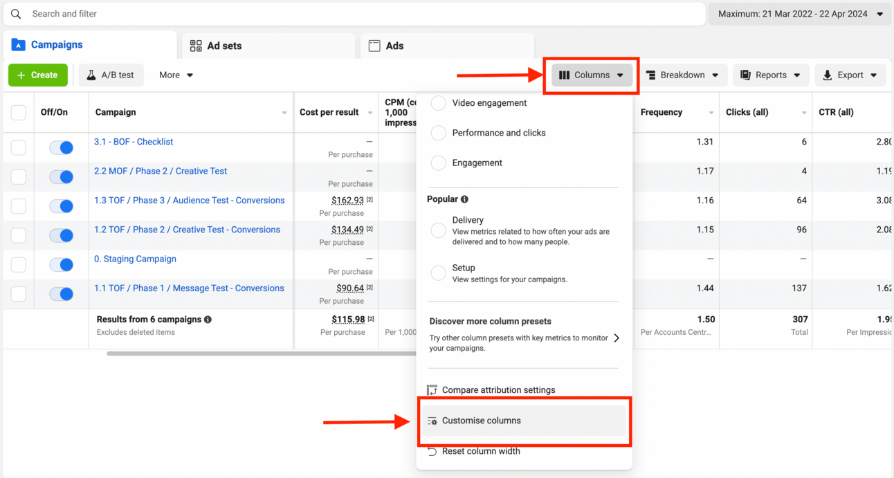Click the Campaigns folder icon
894x478 pixels.
[x=19, y=45]
